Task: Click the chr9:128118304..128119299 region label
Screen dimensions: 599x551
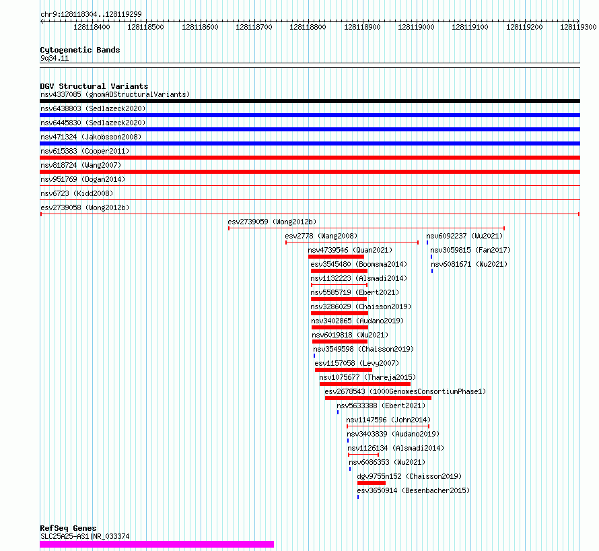Action: pyautogui.click(x=91, y=15)
